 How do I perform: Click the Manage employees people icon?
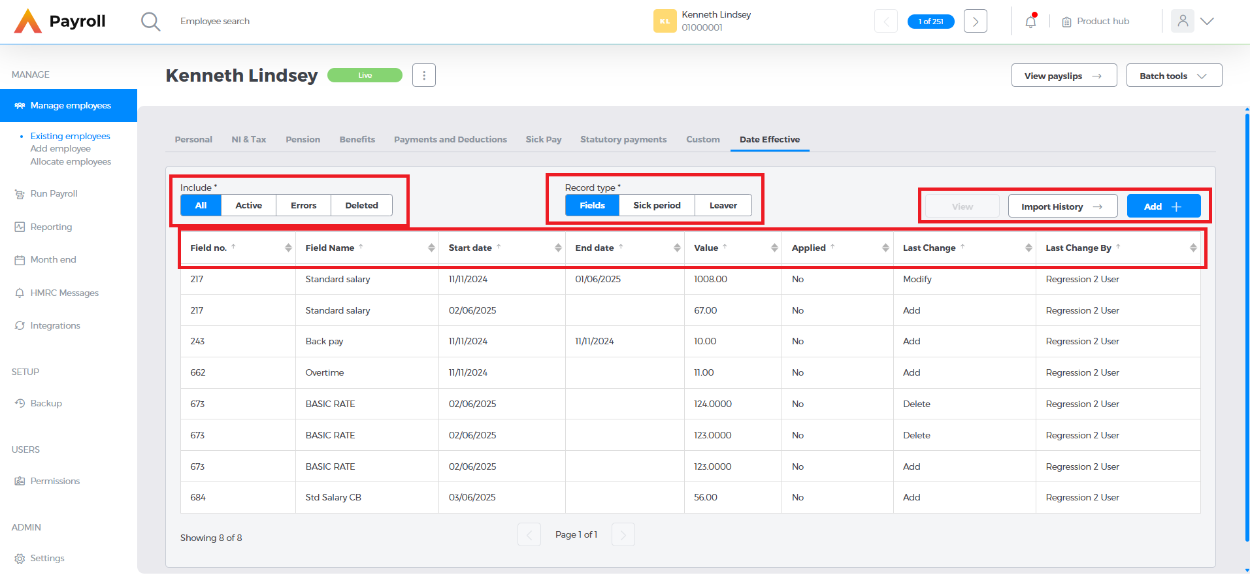pos(20,105)
